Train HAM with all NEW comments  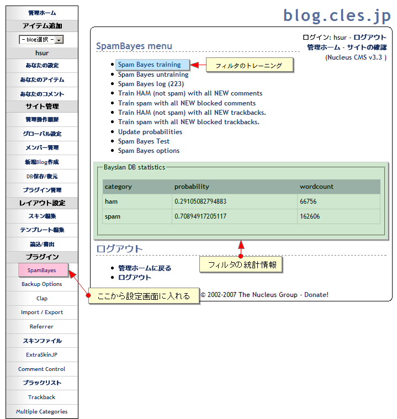[x=190, y=93]
